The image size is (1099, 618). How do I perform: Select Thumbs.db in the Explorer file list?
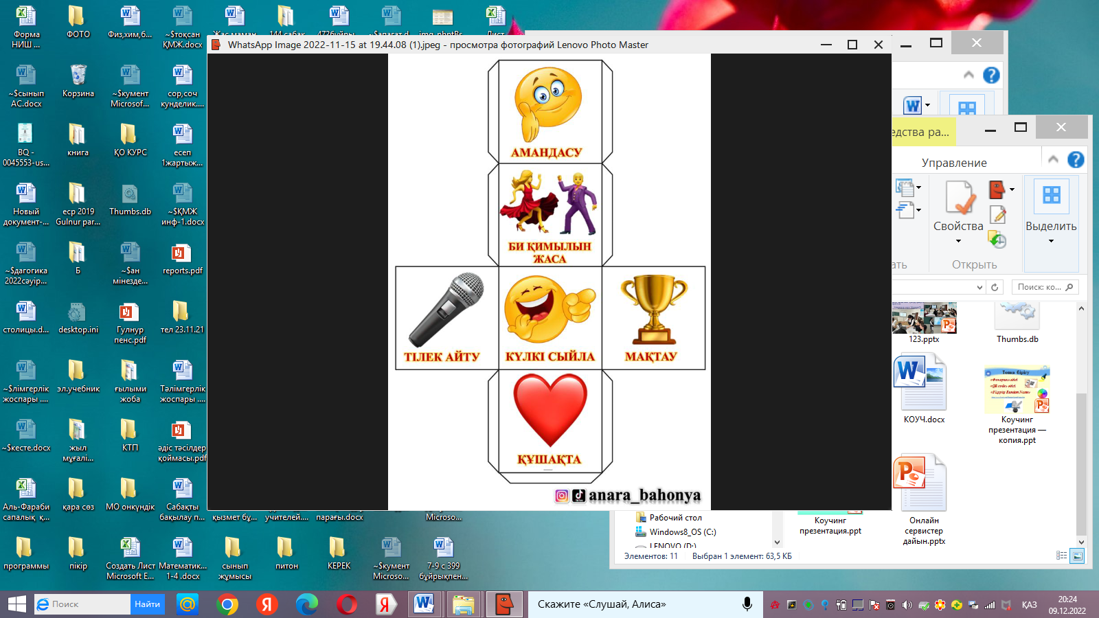[1017, 323]
